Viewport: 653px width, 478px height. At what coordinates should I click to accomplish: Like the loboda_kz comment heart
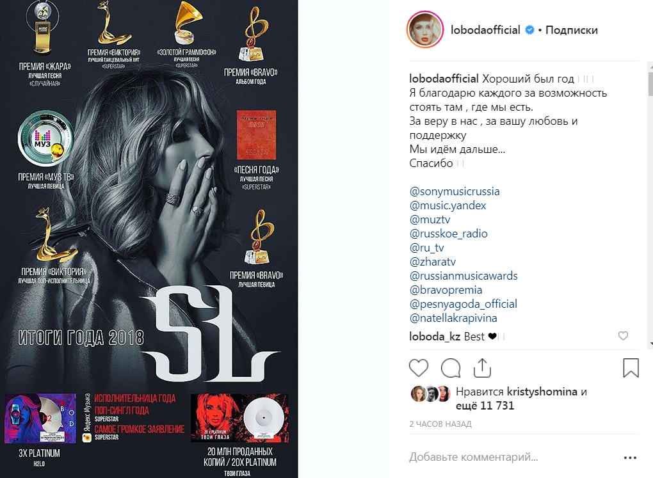(623, 335)
